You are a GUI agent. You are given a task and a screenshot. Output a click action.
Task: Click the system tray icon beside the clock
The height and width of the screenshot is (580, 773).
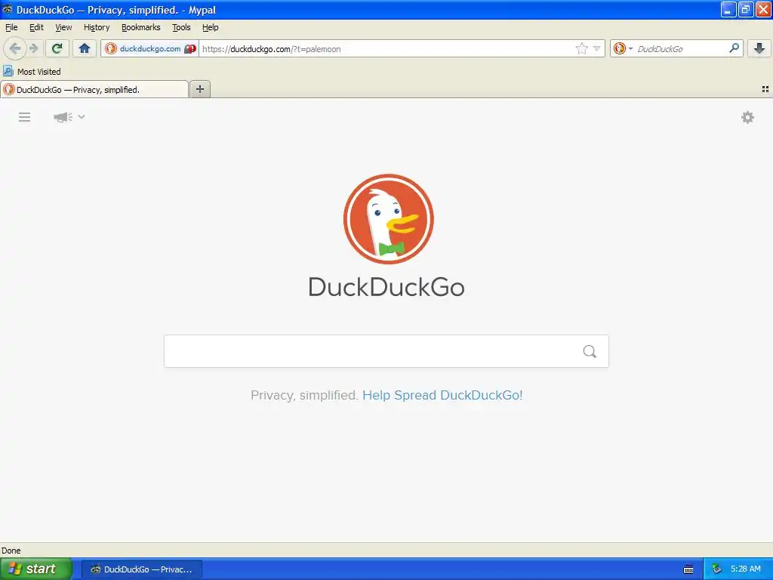[x=716, y=569]
